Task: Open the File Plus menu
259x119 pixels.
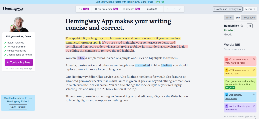Action: (83, 9)
